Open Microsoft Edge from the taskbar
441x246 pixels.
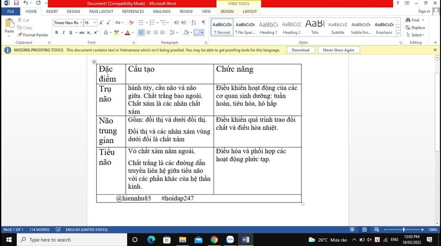click(x=151, y=240)
